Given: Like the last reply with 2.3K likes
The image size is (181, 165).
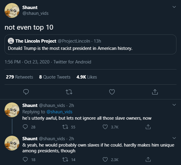Looking at the screenshot, I should coord(105,160).
